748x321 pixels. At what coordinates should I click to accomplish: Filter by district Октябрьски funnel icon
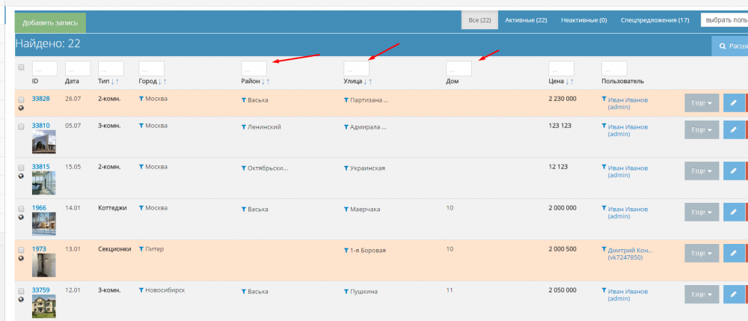244,168
